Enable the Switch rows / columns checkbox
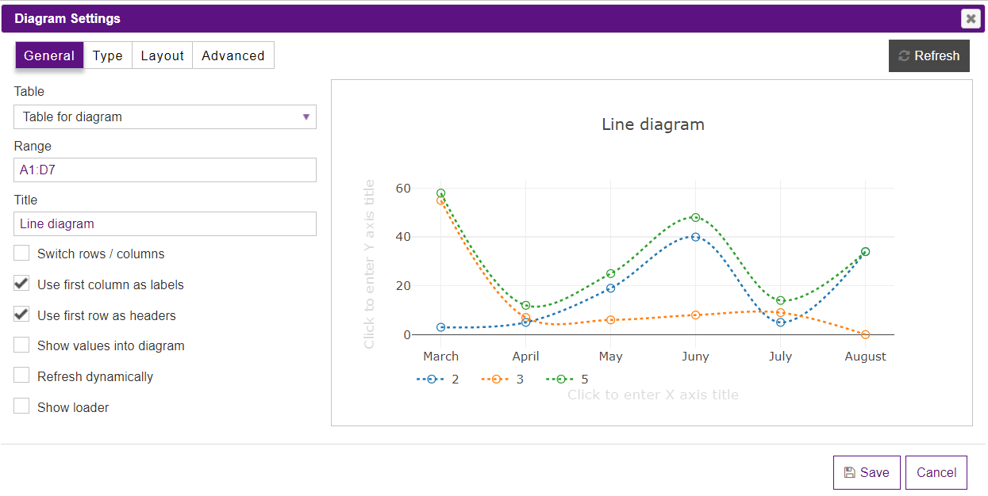988x496 pixels. (21, 254)
